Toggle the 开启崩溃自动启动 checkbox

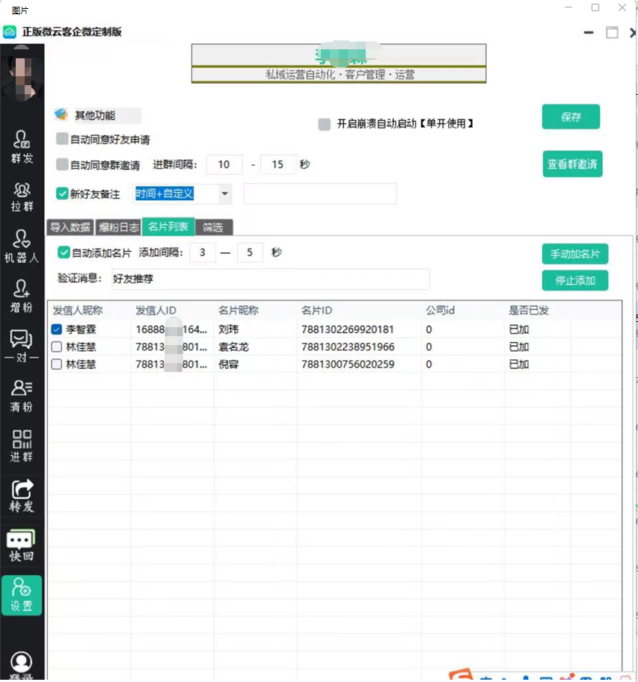coord(324,125)
